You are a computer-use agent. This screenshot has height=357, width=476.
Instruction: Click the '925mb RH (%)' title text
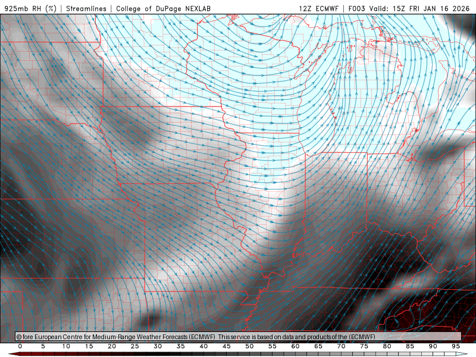(31, 8)
